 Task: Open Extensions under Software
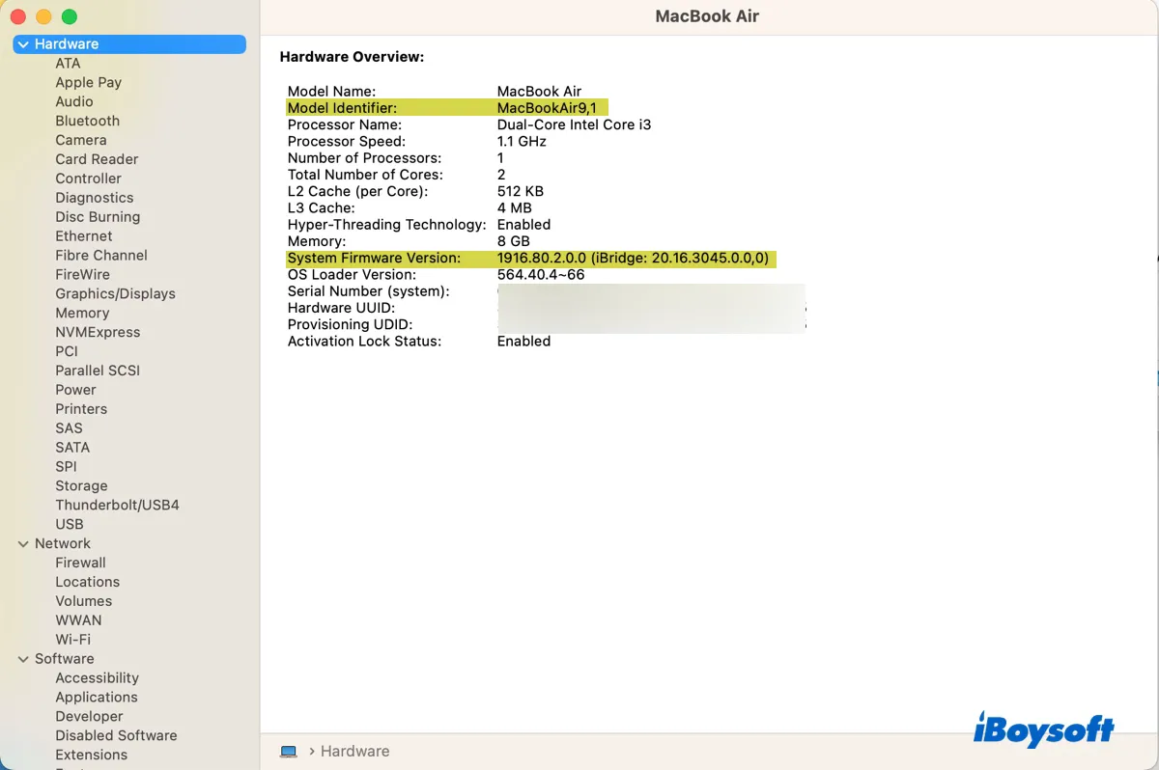91,755
